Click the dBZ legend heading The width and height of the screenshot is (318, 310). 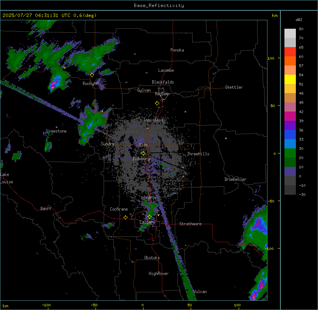tap(299, 20)
